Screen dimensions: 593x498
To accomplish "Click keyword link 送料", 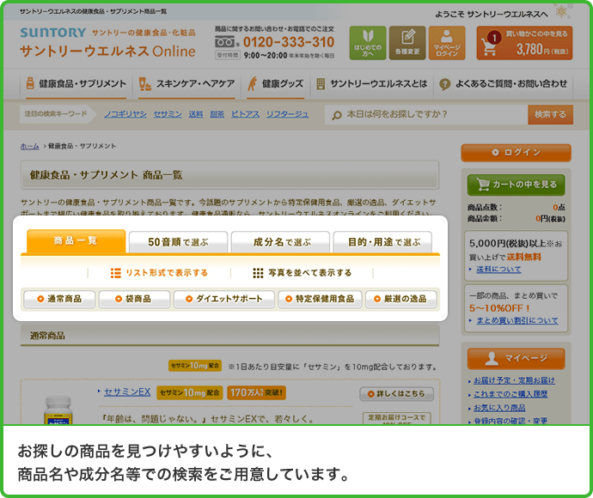I will (196, 114).
